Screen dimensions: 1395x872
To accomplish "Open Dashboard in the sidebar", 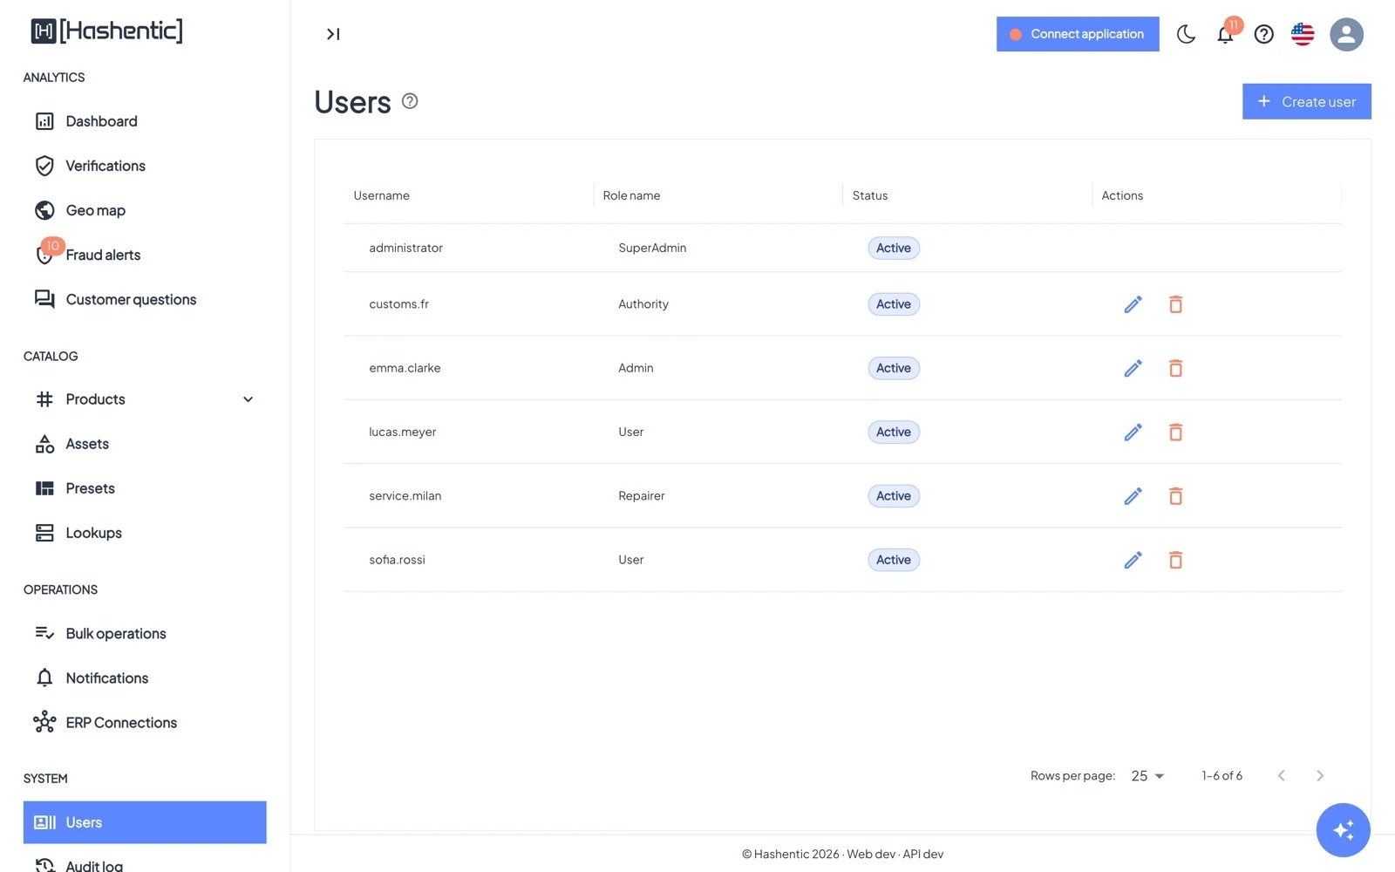I will click(x=145, y=121).
